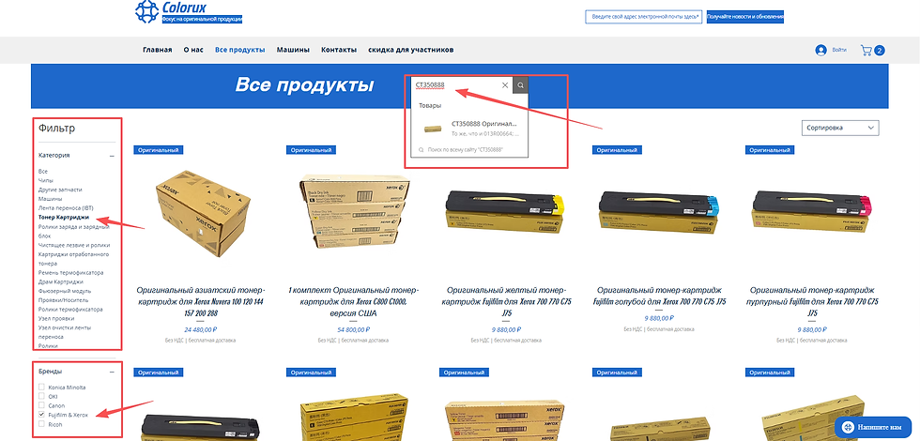The image size is (920, 441).
Task: Click magnifier icon in 'Поиск по всему сайту' row
Action: point(422,150)
